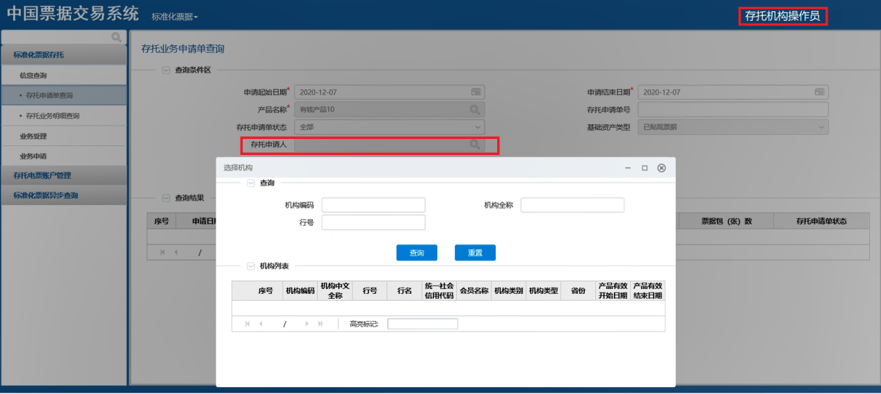This screenshot has height=394, width=881.
Task: Go to previous page in 机构列表 pager
Action: [x=261, y=324]
